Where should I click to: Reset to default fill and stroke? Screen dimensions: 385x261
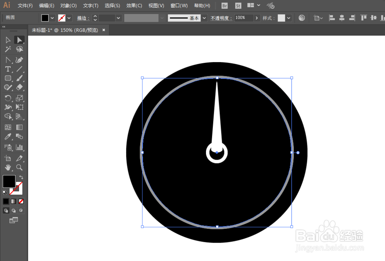click(4, 192)
